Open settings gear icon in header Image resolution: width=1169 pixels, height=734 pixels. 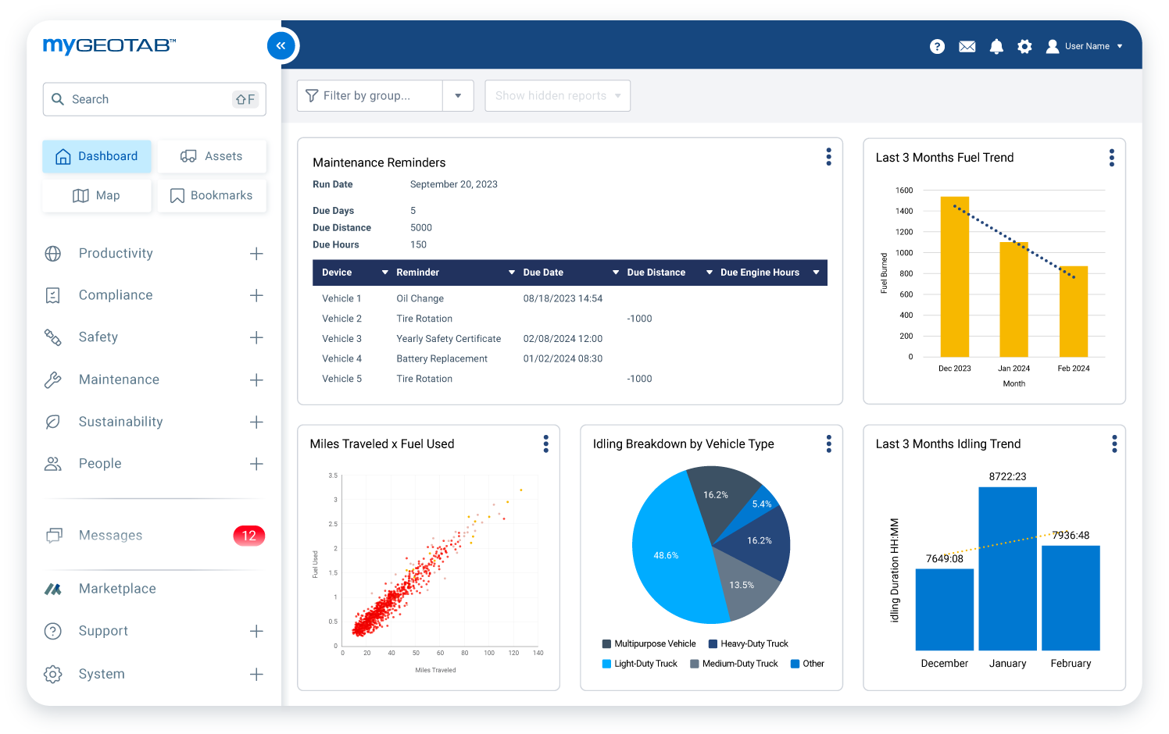[x=1024, y=47]
